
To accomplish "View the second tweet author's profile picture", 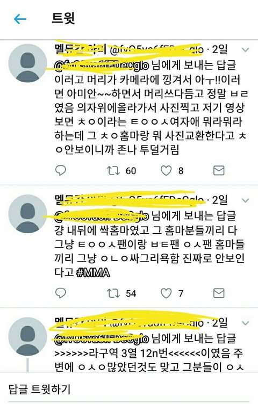I will [x=27, y=214].
